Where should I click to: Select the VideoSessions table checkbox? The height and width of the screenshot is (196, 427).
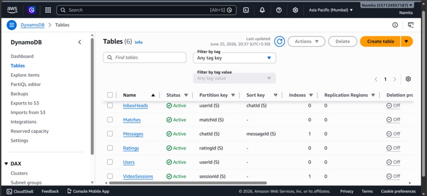(x=110, y=176)
